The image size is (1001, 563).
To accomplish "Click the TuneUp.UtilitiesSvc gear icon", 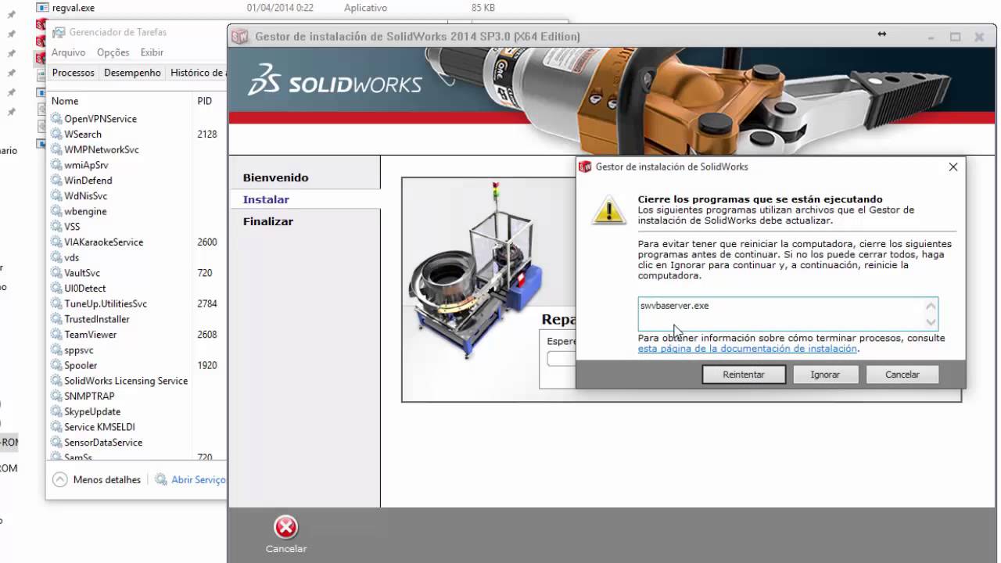I will [x=56, y=303].
